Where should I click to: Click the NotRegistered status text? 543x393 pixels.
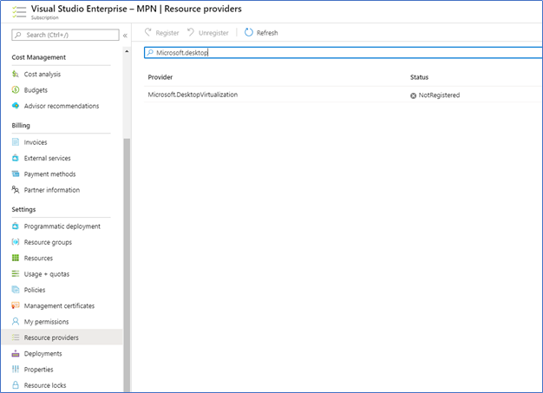[x=439, y=95]
